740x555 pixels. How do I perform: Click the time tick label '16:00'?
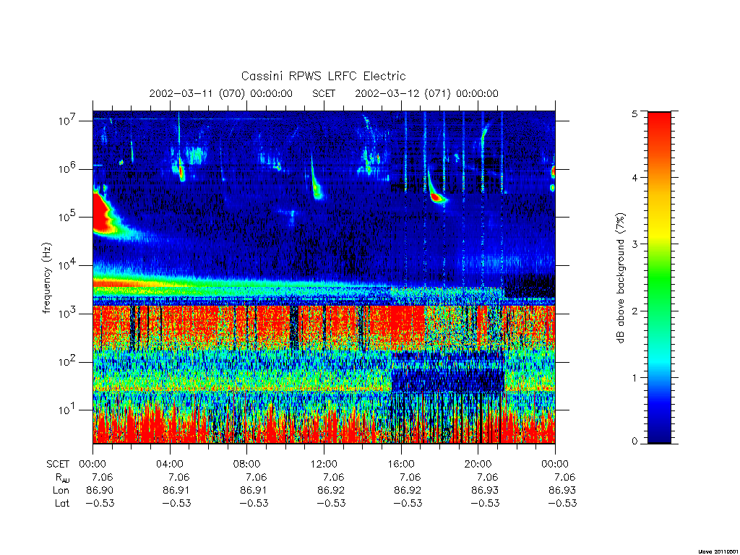coord(400,464)
